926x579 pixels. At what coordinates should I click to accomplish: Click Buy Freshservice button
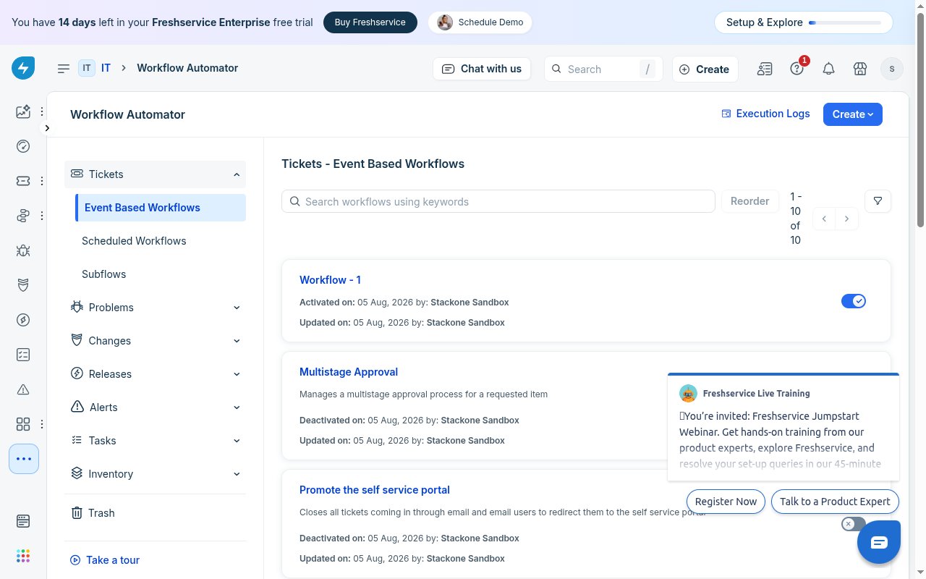click(x=370, y=22)
